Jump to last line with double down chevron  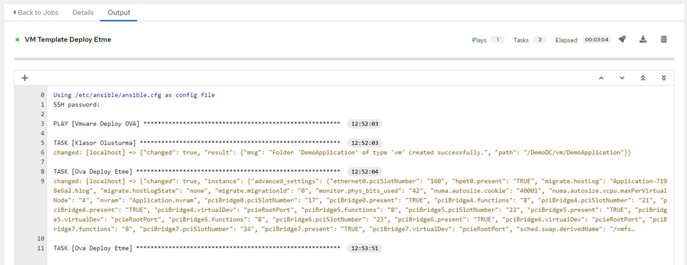664,78
